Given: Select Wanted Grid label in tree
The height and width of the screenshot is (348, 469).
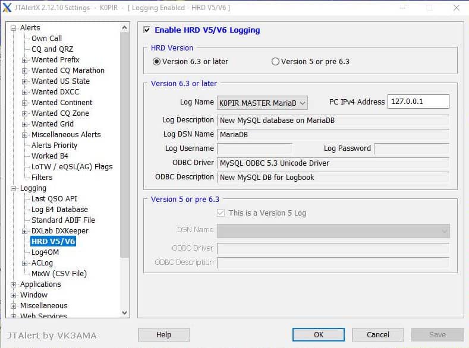Looking at the screenshot, I should click(53, 124).
